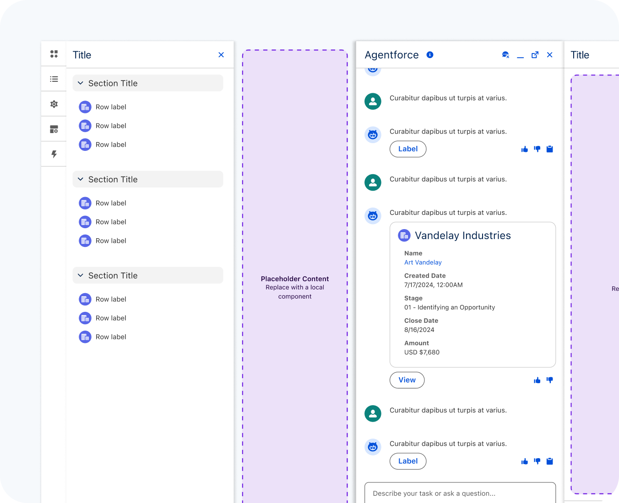Thumbs down the topmost Label message
619x503 pixels.
(537, 149)
